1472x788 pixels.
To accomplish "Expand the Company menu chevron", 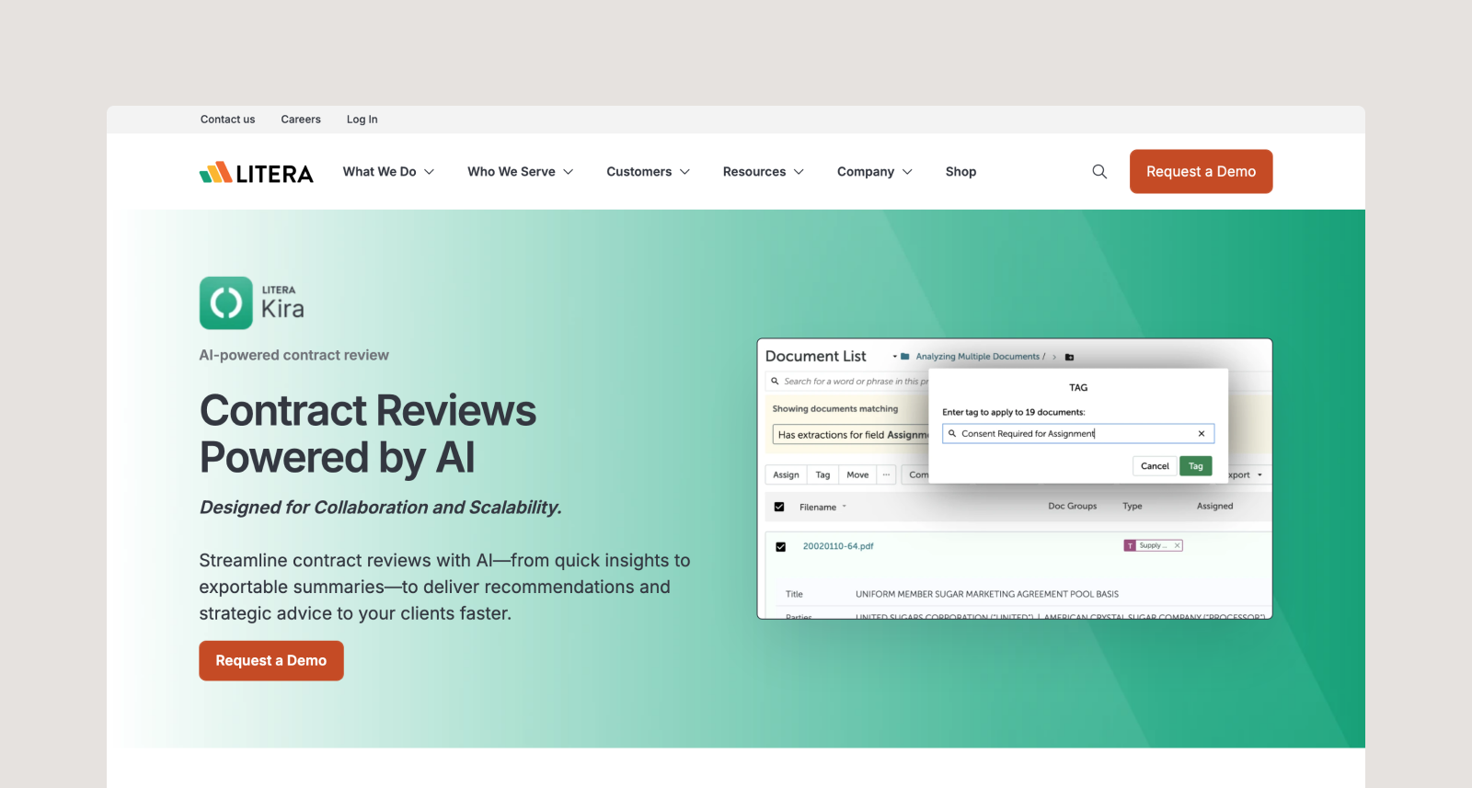I will click(x=907, y=172).
